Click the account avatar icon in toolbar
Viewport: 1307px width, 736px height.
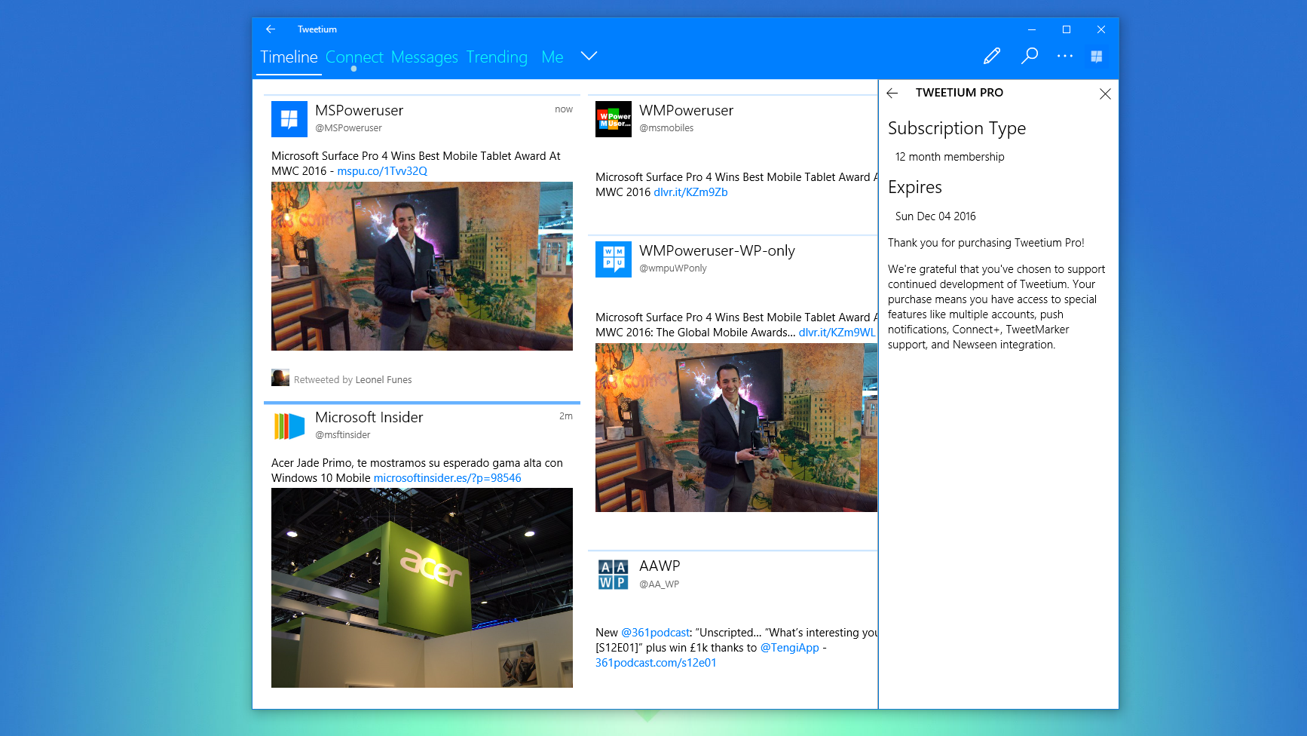click(1097, 57)
